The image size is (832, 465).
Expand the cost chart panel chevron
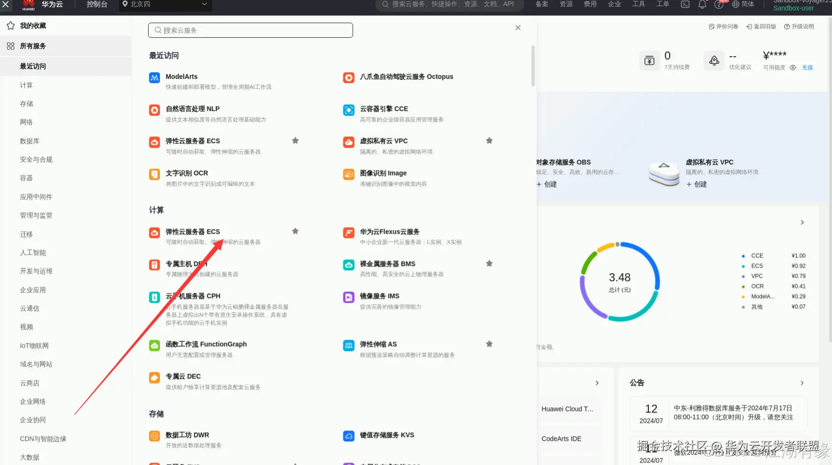[802, 222]
